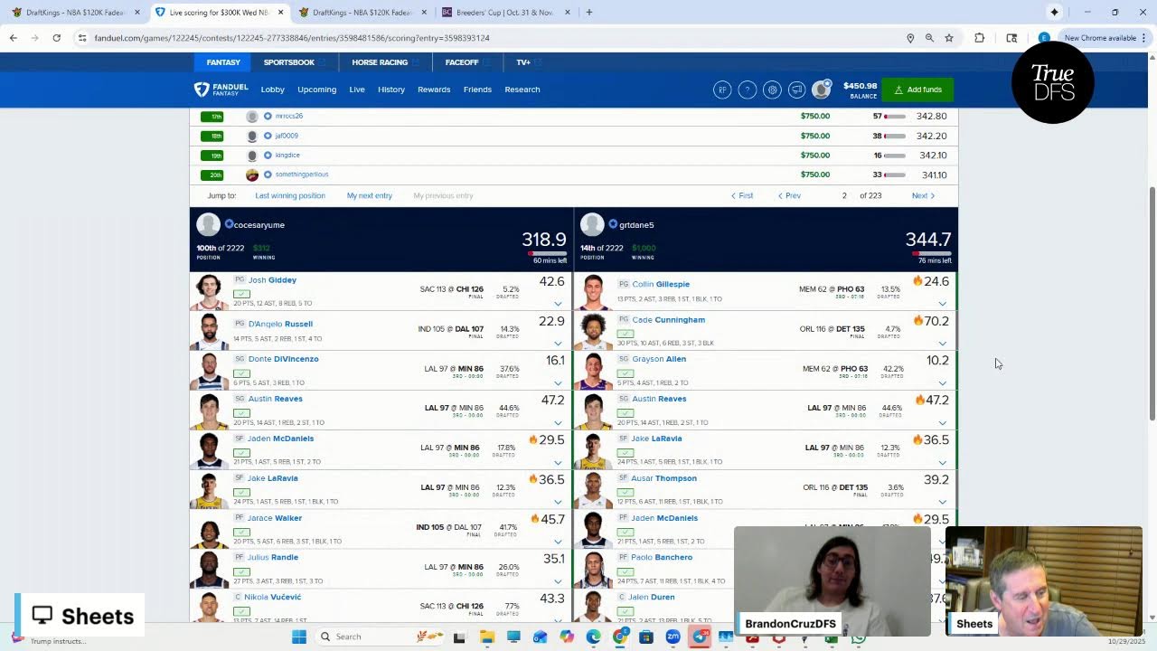Open the RP rewards points icon
Screen dimensions: 1157x651
pyautogui.click(x=721, y=90)
